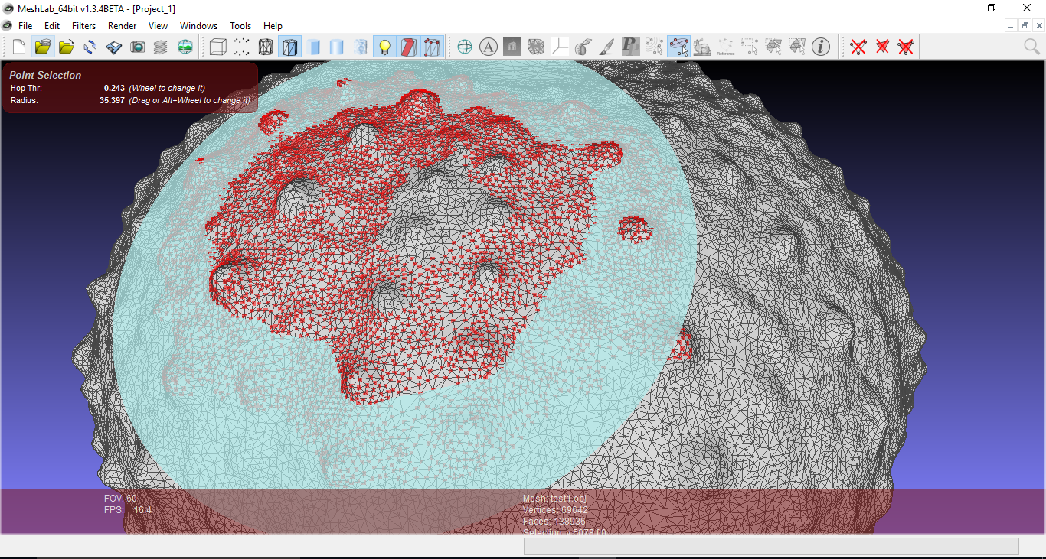Viewport: 1046px width, 559px height.
Task: Click the Reference scene tool icon
Action: 726,47
